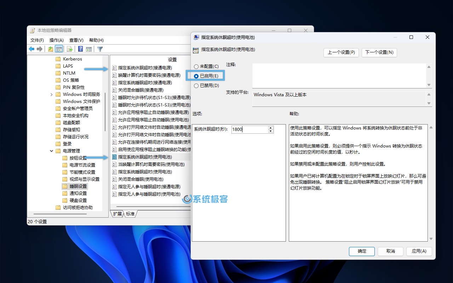Open the 文件(F) menu
453x283 pixels.
pos(37,40)
